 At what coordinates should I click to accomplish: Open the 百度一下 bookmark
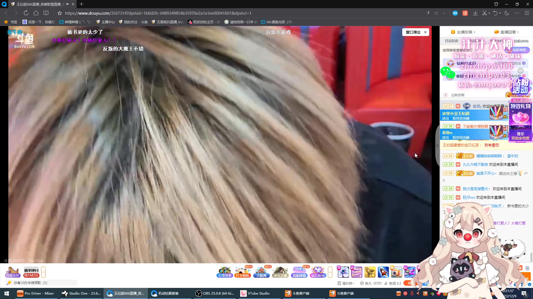39,22
